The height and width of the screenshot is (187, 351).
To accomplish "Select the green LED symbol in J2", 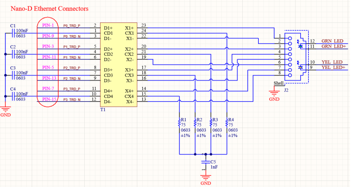I will point(300,46).
